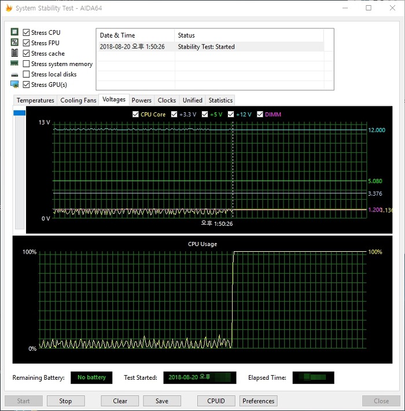Click the cache chip icon beside Stress cache
The width and height of the screenshot is (405, 411).
[x=14, y=53]
